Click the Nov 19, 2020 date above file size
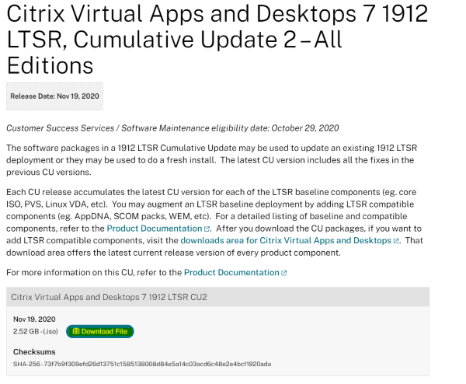 (x=34, y=319)
